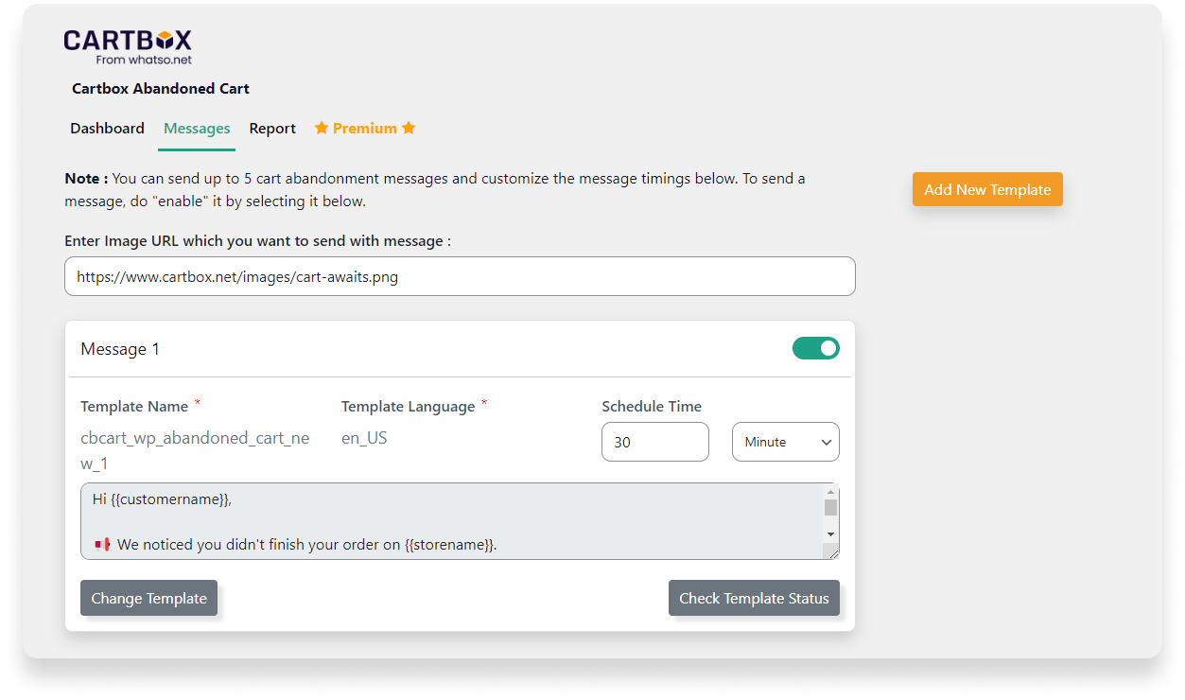Click the Add New Template button
This screenshot has width=1185, height=700.
coord(987,189)
